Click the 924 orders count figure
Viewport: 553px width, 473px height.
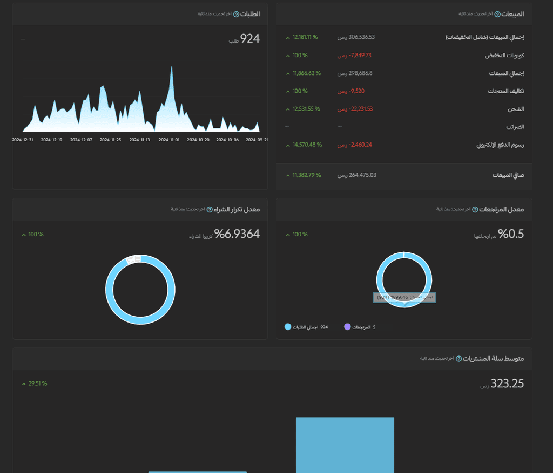pyautogui.click(x=249, y=38)
